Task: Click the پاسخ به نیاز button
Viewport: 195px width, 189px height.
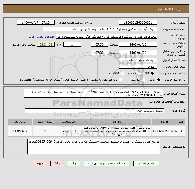Action: pyautogui.click(x=146, y=163)
